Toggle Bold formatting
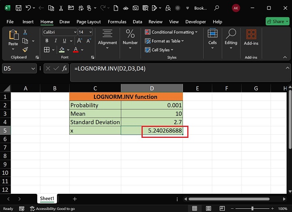292x212 pixels. coord(47,41)
